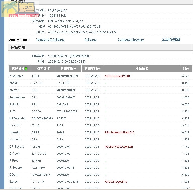Click the GData row name
195x190 pixels.
14,175
